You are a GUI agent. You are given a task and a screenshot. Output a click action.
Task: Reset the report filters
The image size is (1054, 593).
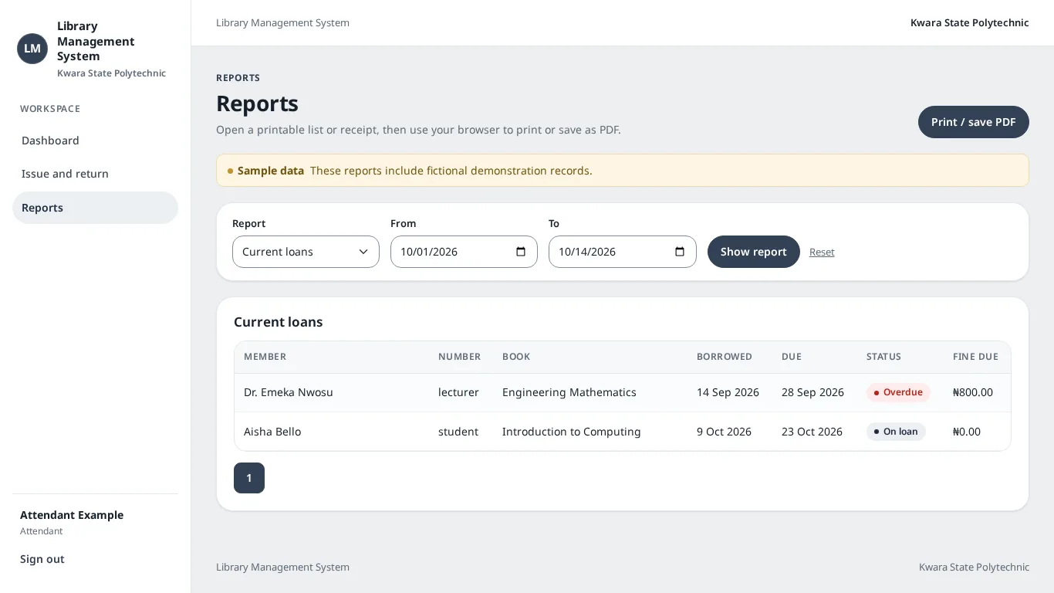(x=822, y=252)
